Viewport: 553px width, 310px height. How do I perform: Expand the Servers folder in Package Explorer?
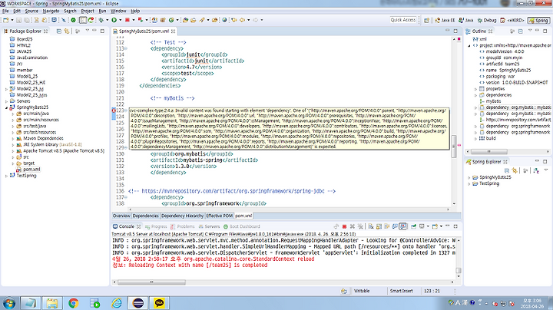(6, 101)
